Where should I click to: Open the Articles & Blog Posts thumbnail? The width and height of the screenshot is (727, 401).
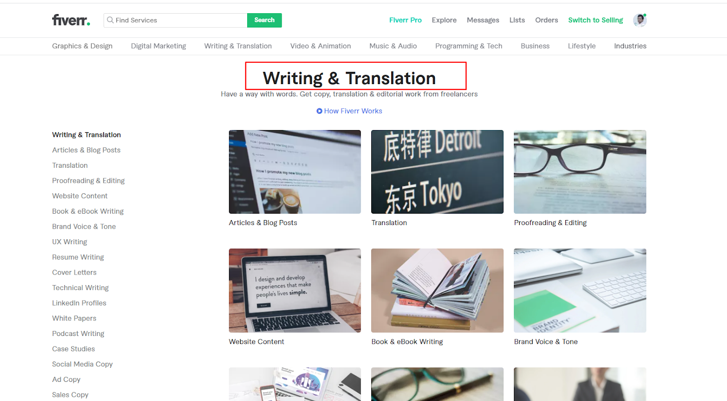295,172
